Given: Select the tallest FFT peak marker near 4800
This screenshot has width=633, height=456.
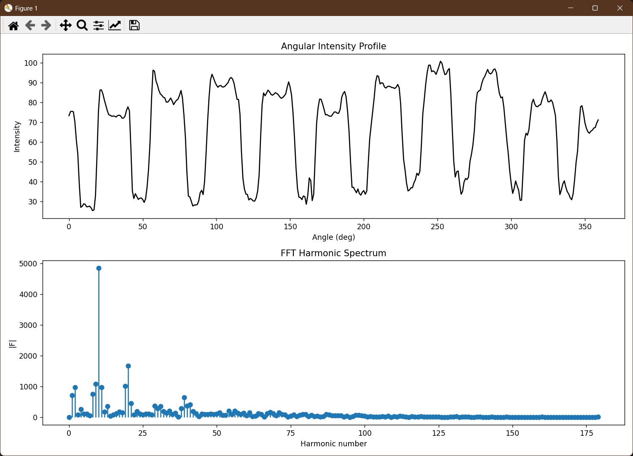Looking at the screenshot, I should coord(99,268).
